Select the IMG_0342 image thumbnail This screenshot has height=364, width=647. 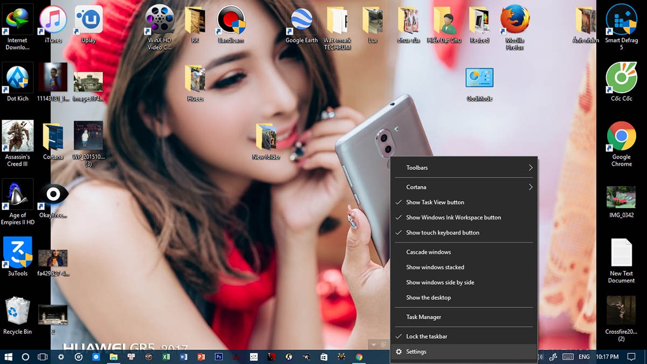621,202
